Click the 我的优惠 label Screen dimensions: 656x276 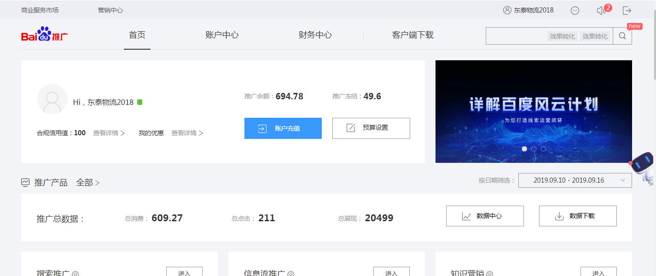point(151,133)
